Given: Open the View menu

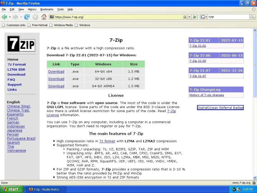Looking at the screenshot, I should pyautogui.click(x=21, y=9).
